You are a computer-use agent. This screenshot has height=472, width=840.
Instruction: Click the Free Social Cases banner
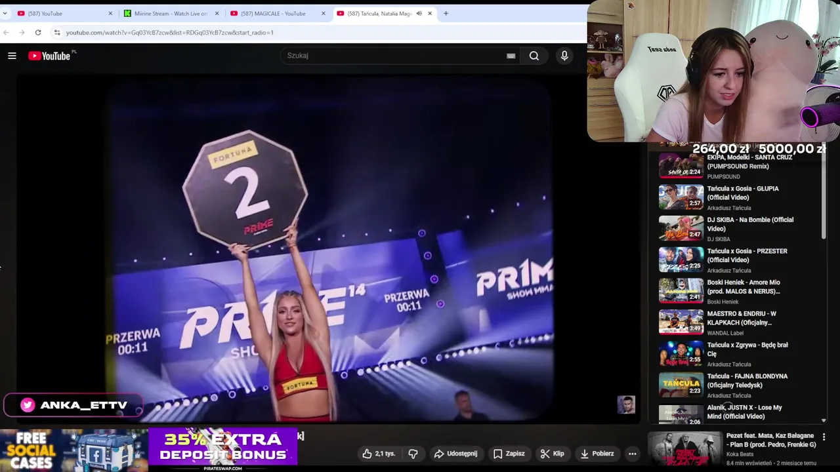73,450
